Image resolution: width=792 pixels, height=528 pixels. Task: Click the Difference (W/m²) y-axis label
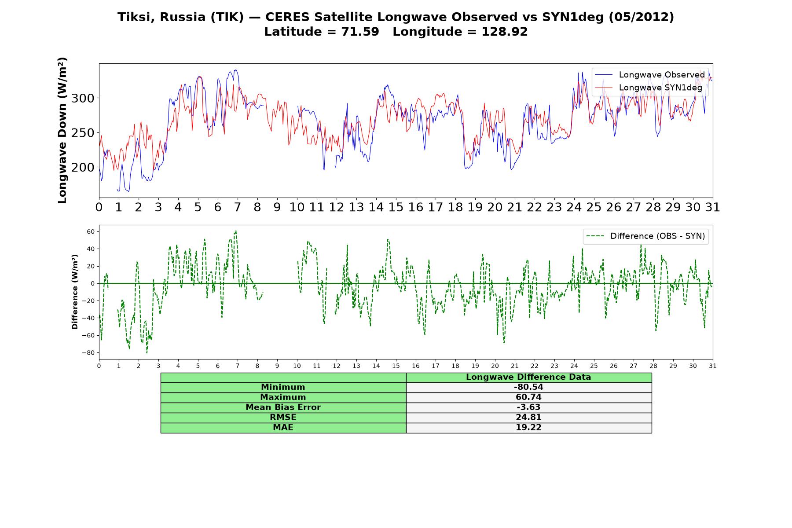point(75,292)
